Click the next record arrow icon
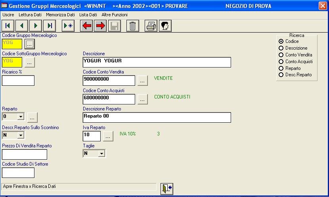This screenshot has width=329, height=197. pos(36,26)
